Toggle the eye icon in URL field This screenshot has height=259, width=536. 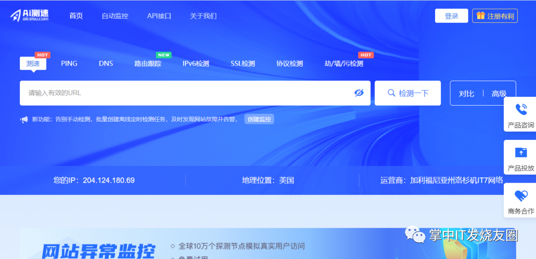pos(359,93)
